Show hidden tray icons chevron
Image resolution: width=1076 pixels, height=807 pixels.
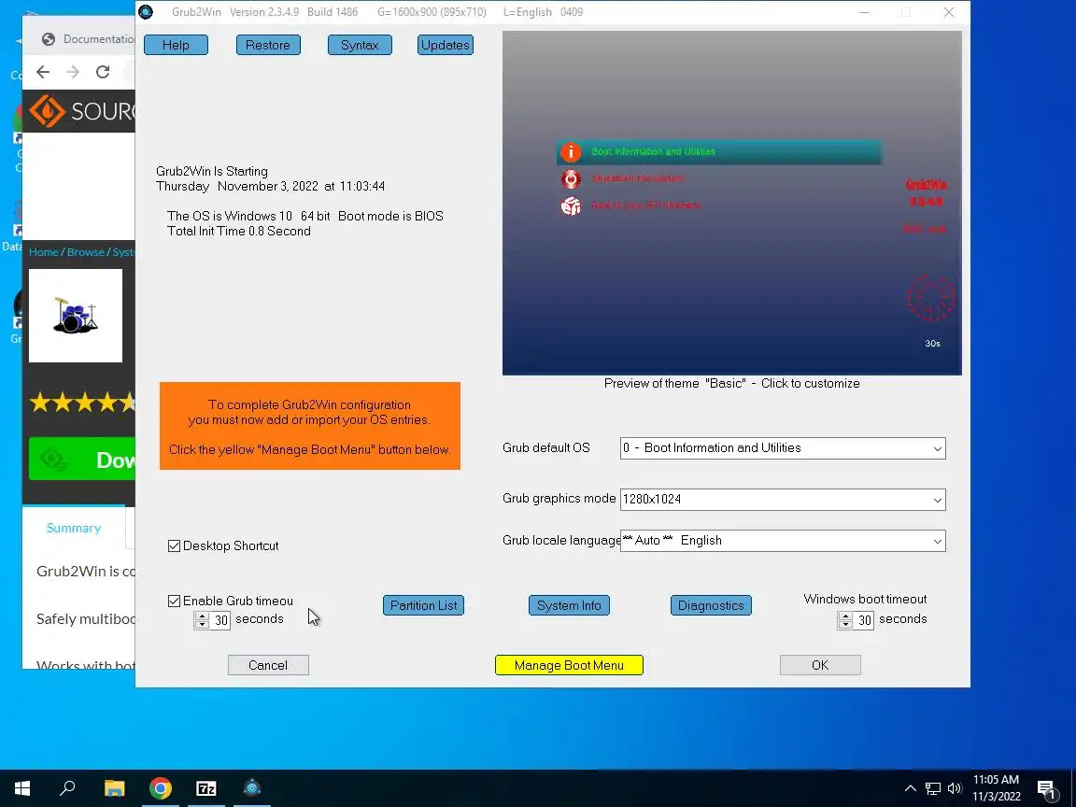pos(911,788)
